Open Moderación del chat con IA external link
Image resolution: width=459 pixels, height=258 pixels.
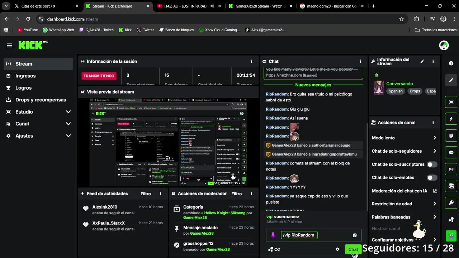(x=435, y=191)
